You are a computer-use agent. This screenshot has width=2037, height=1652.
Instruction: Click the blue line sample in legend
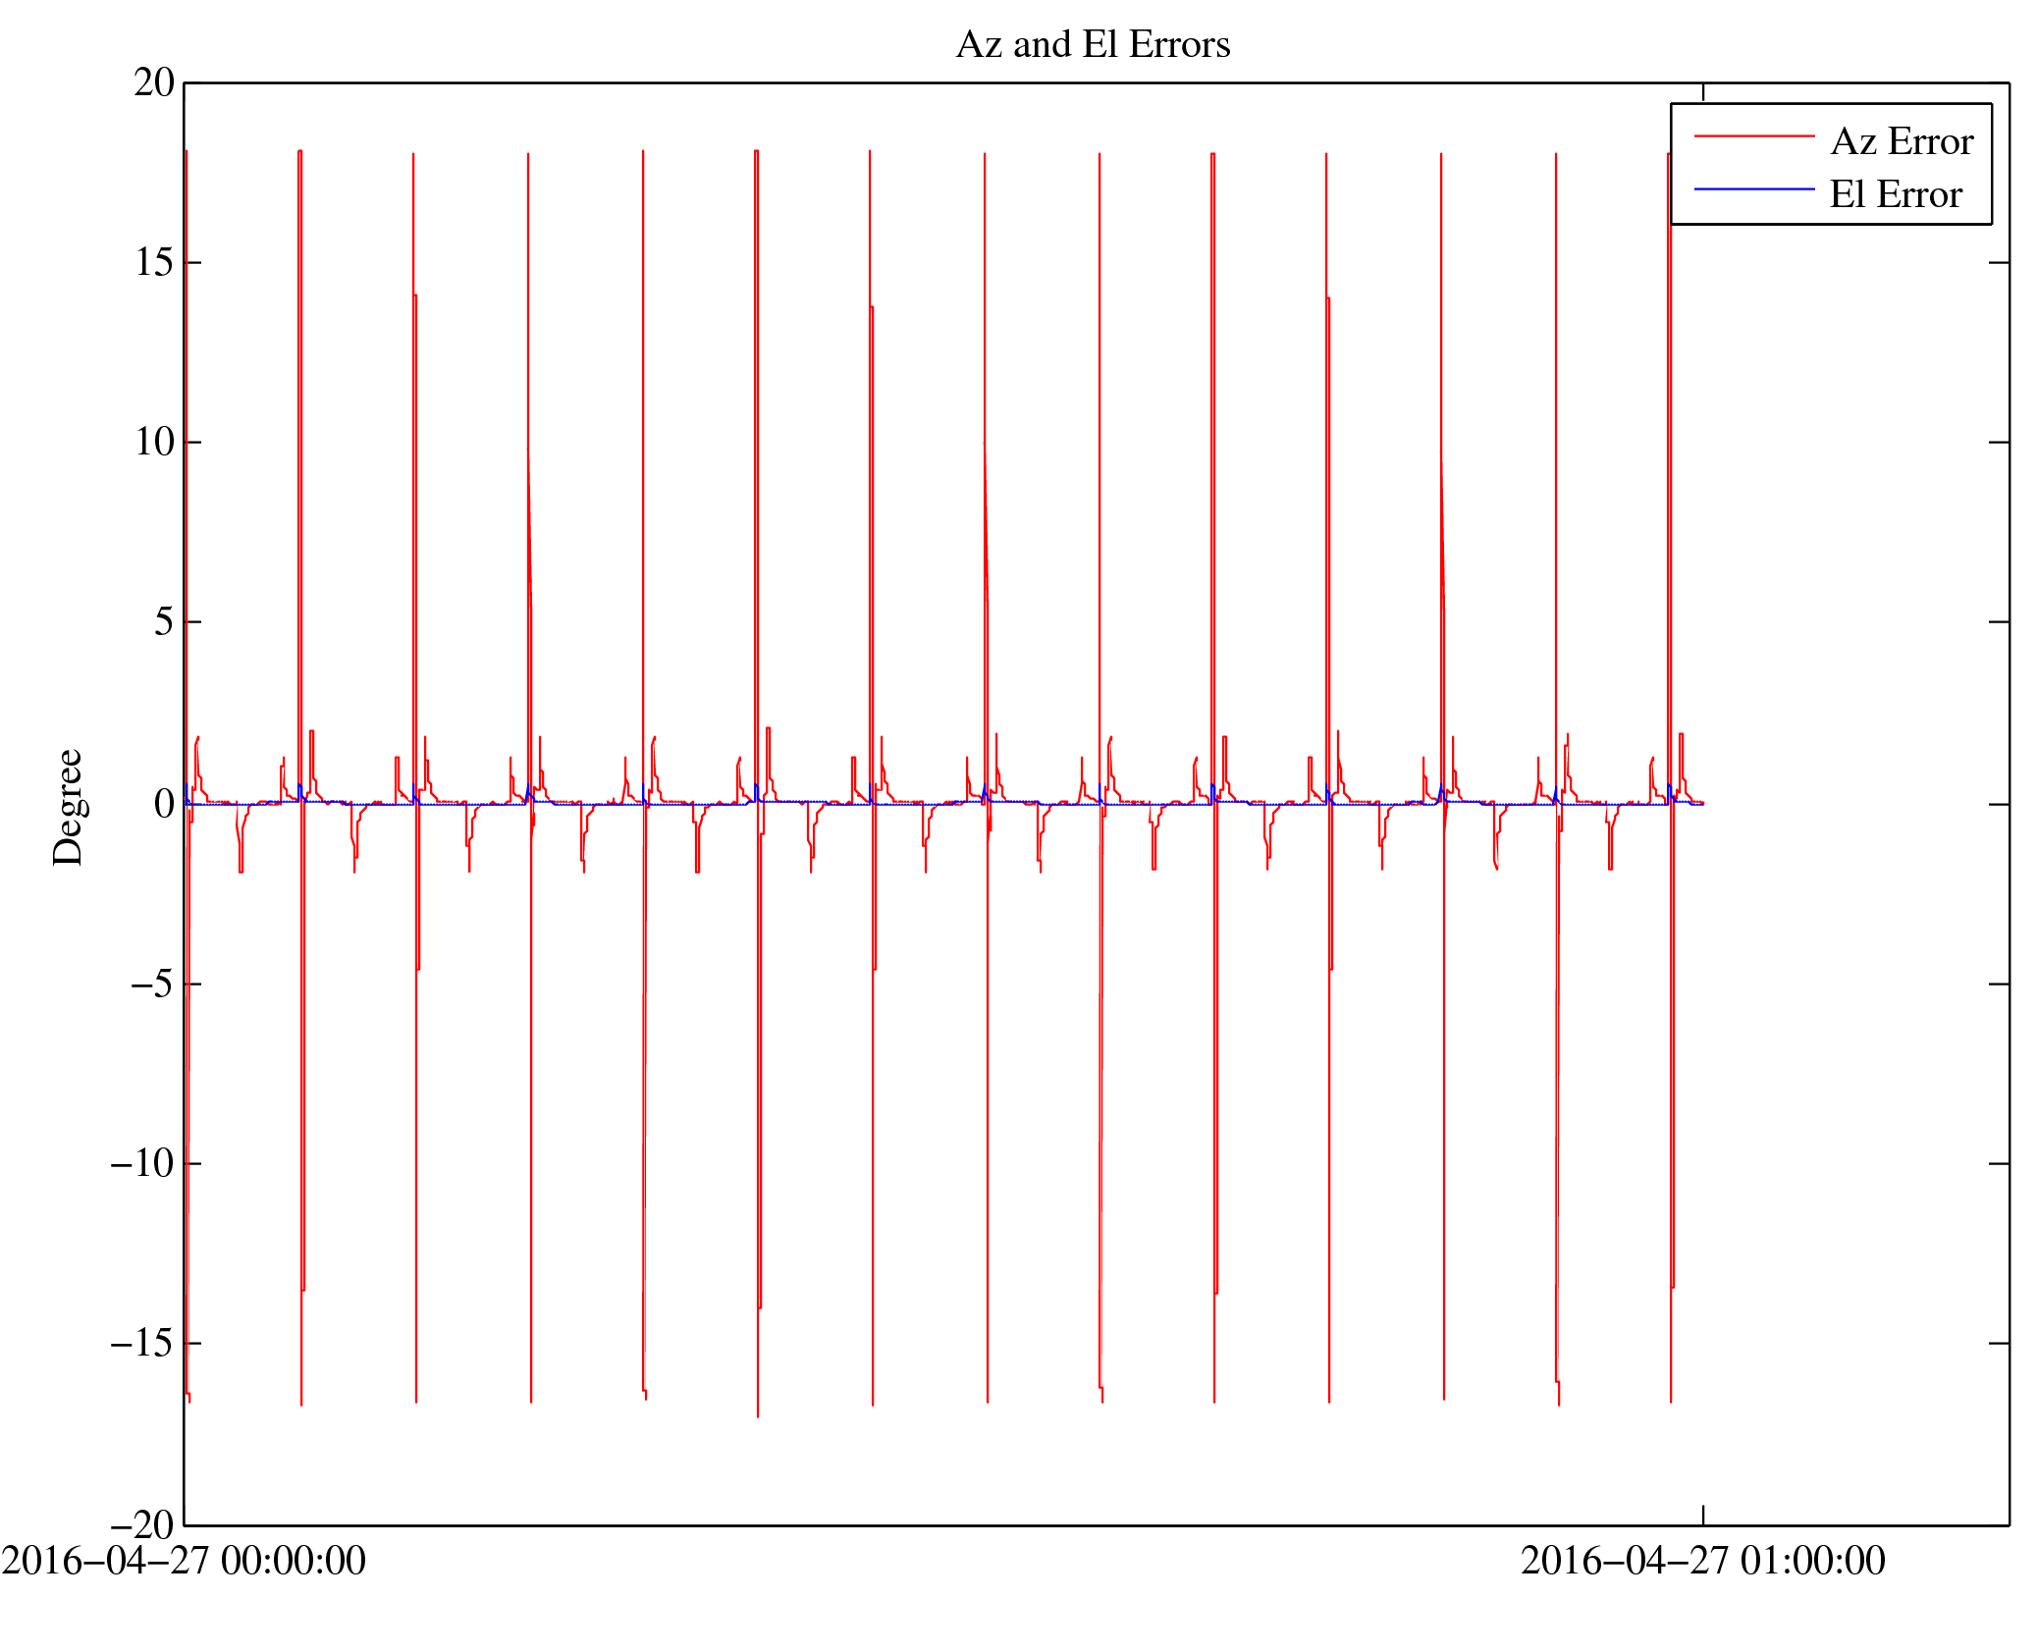pos(1753,188)
